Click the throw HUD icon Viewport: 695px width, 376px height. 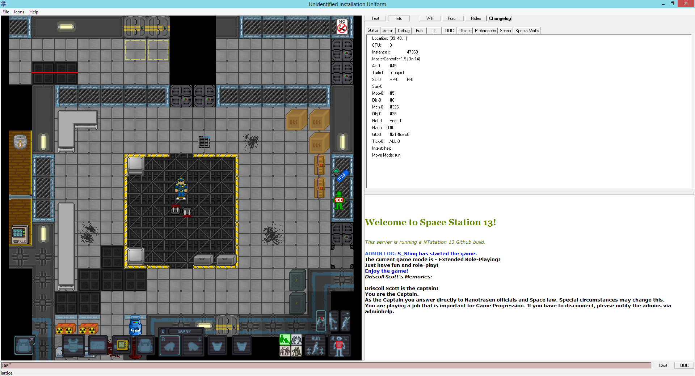(345, 321)
